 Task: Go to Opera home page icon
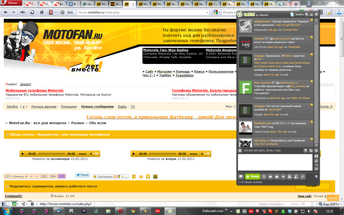pyautogui.click(x=41, y=12)
